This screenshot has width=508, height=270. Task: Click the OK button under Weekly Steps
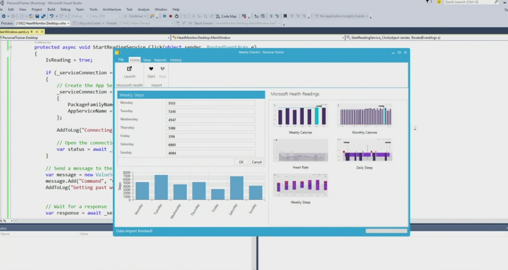[x=241, y=162]
